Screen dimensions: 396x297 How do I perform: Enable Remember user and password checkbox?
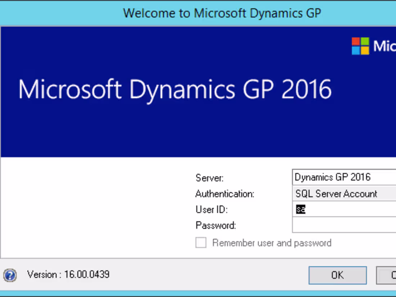click(x=201, y=243)
